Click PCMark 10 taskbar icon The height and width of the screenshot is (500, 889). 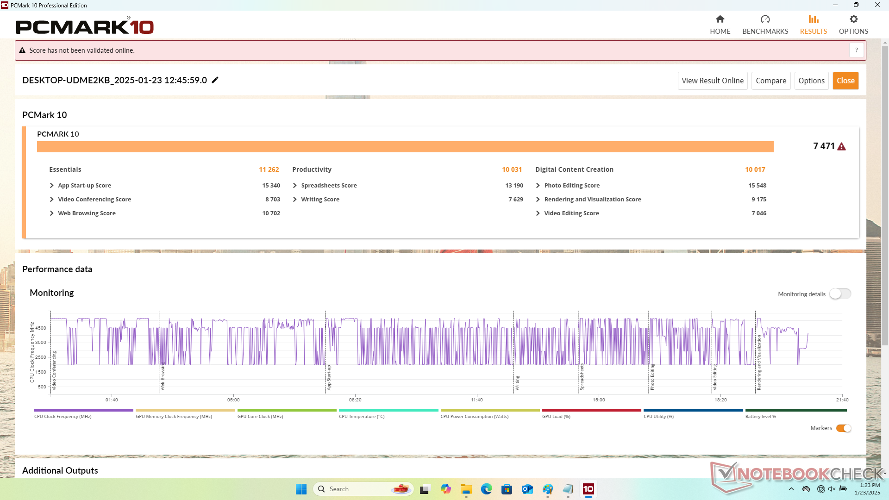point(588,489)
